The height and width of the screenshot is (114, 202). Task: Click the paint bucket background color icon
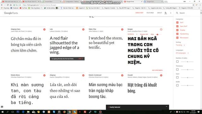click(x=166, y=13)
